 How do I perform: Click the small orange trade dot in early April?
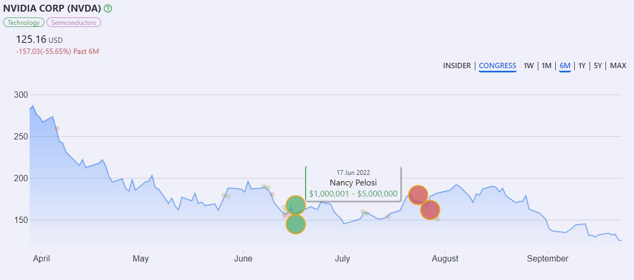(57, 128)
